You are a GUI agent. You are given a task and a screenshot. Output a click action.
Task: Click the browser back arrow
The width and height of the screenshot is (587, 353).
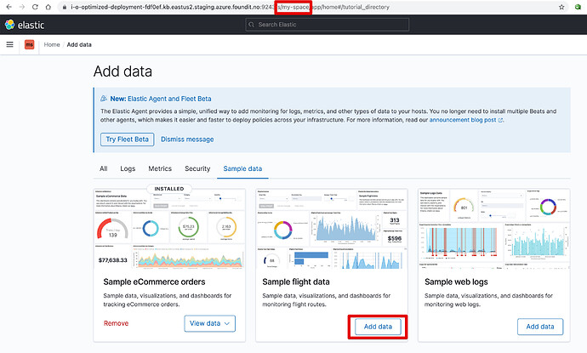(x=9, y=7)
